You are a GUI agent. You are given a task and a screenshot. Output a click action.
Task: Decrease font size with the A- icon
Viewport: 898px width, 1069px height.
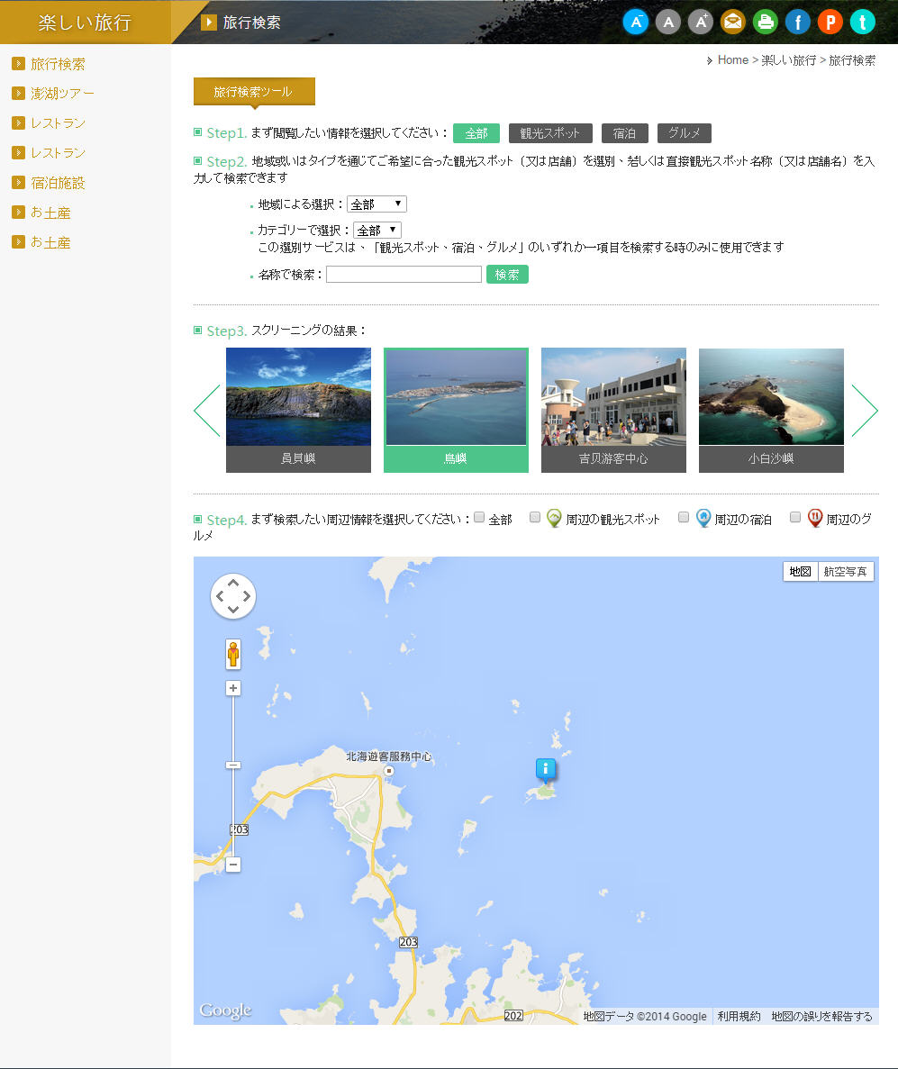636,23
